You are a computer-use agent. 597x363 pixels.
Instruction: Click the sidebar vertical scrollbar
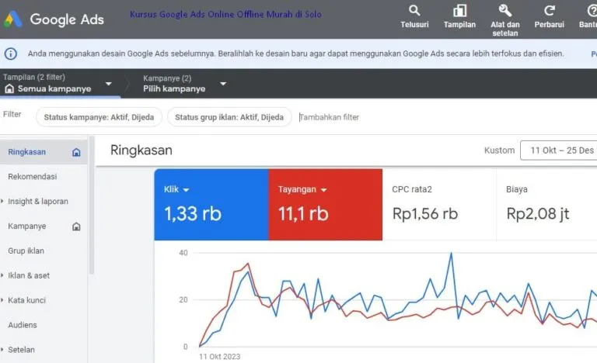click(92, 206)
